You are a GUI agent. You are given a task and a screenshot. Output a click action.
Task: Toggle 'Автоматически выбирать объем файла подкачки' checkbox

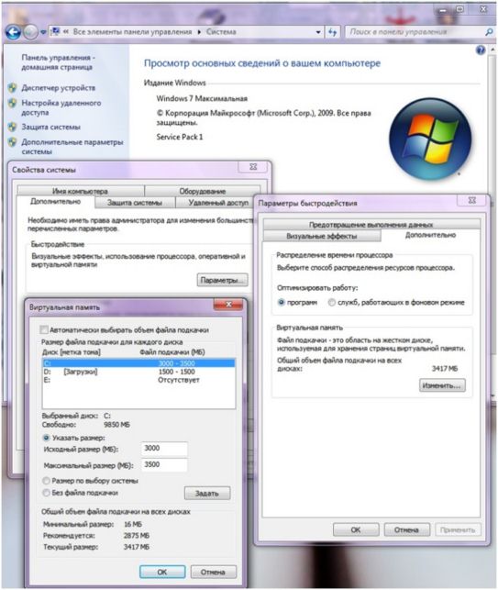44,330
